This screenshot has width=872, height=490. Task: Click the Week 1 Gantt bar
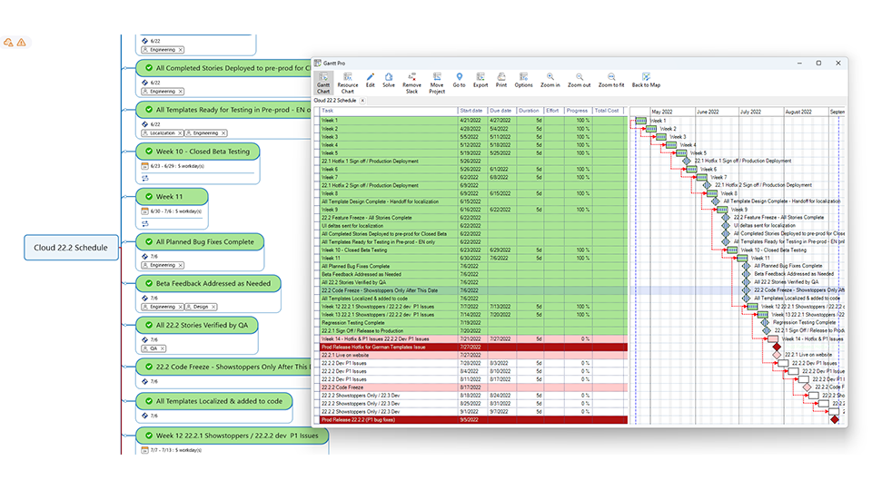click(640, 121)
